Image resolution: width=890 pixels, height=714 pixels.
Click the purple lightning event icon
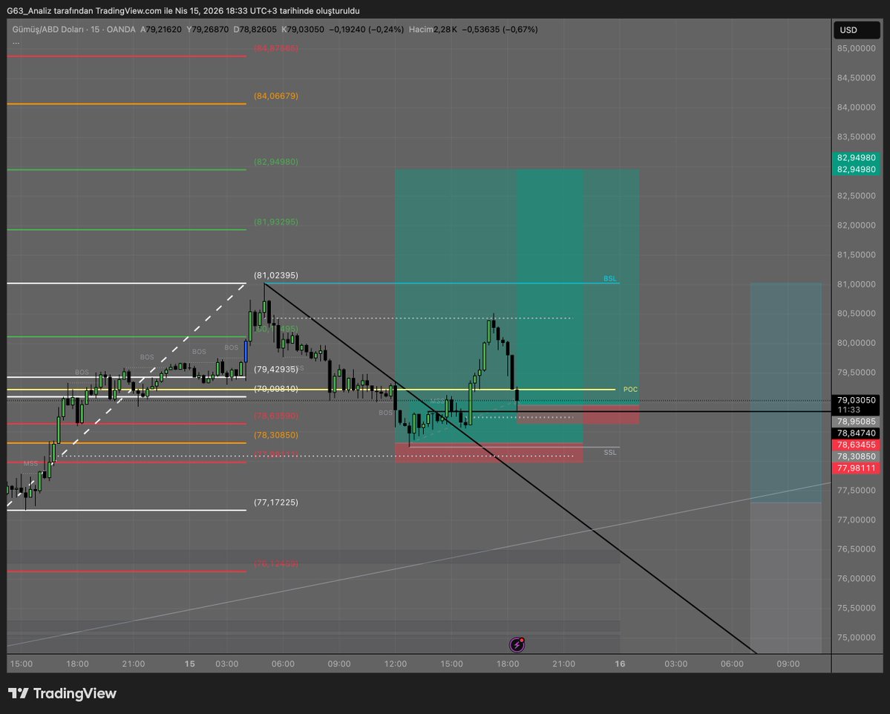518,644
